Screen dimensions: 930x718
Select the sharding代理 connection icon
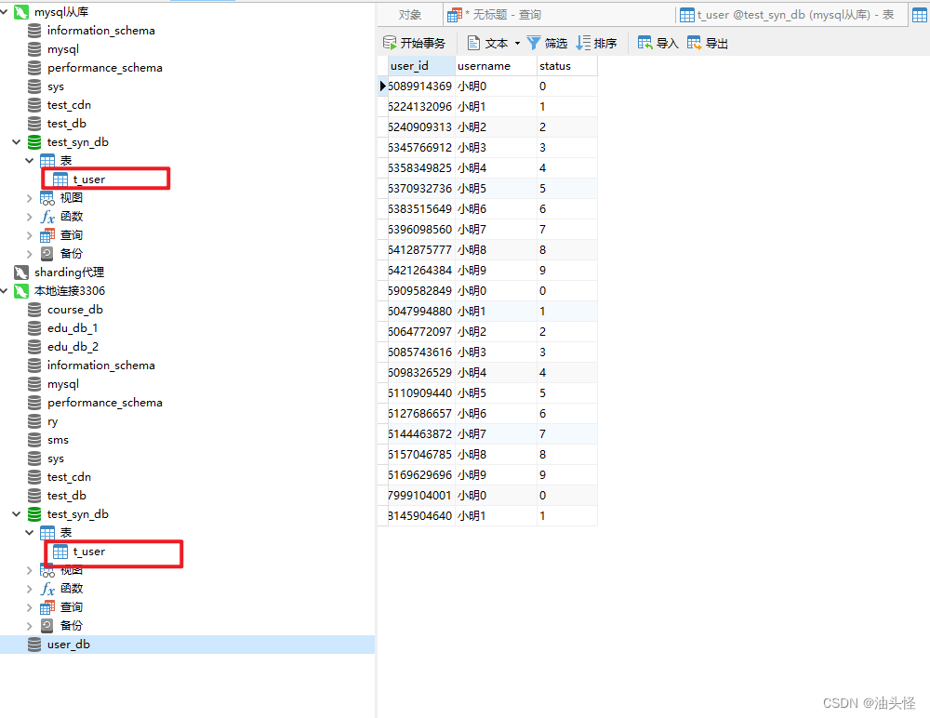[20, 273]
